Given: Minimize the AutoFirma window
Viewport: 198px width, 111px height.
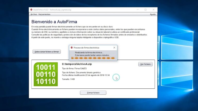Looking at the screenshot, I should pyautogui.click(x=138, y=10).
